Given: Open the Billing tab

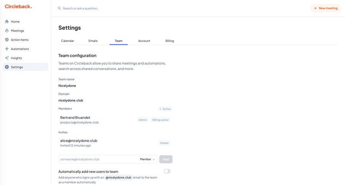Looking at the screenshot, I should pos(169,41).
